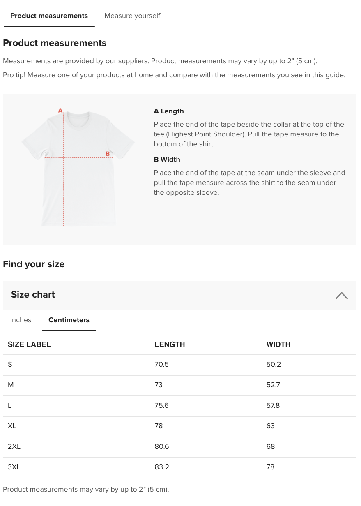
Task: Select the Product measurements tab
Action: 49,16
